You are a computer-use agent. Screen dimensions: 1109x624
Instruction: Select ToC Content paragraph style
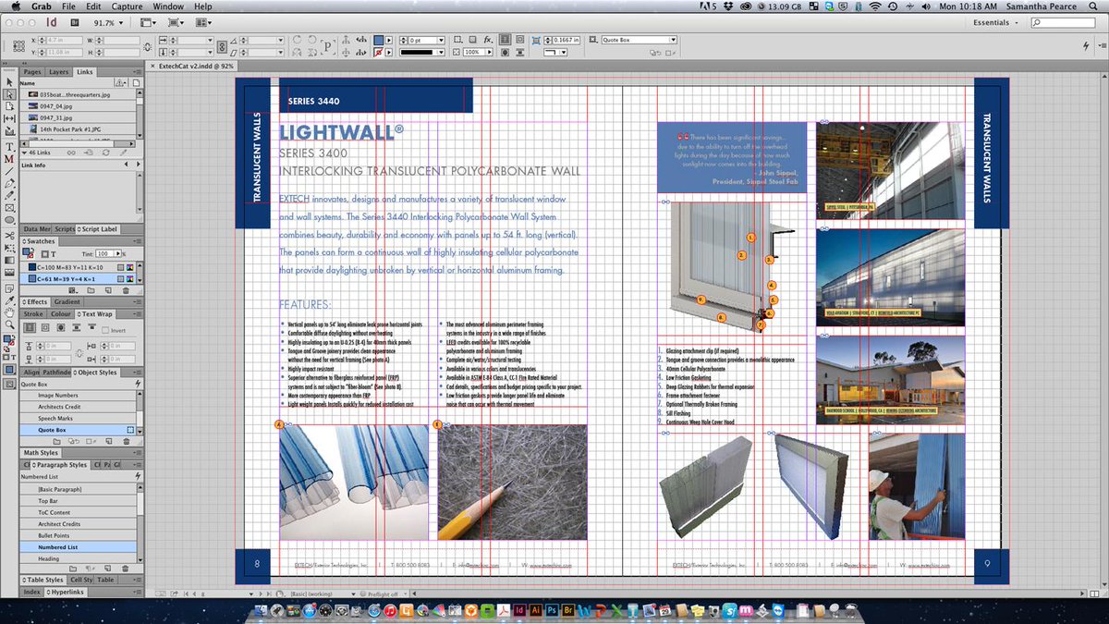tap(79, 512)
